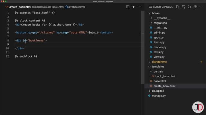Click database icon beside db.sqlite3
206x115 pixels.
coord(149,91)
